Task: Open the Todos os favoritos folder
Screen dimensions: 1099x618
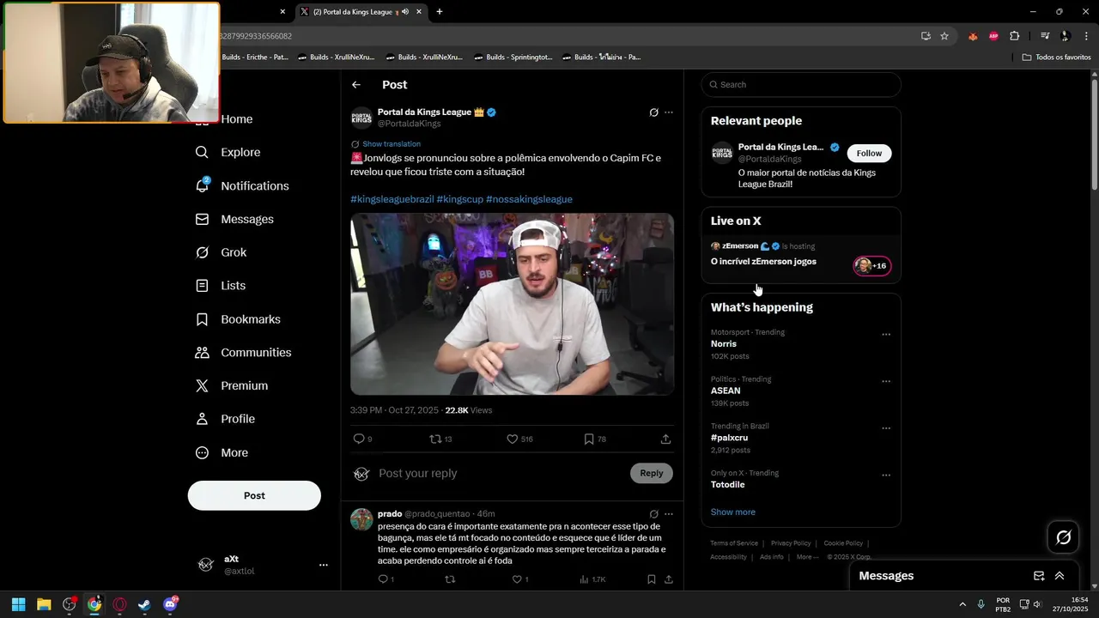Action: click(1057, 58)
